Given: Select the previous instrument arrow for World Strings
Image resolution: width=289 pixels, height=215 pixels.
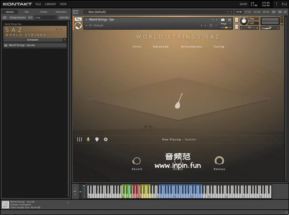Looking at the screenshot, I should [213, 19].
